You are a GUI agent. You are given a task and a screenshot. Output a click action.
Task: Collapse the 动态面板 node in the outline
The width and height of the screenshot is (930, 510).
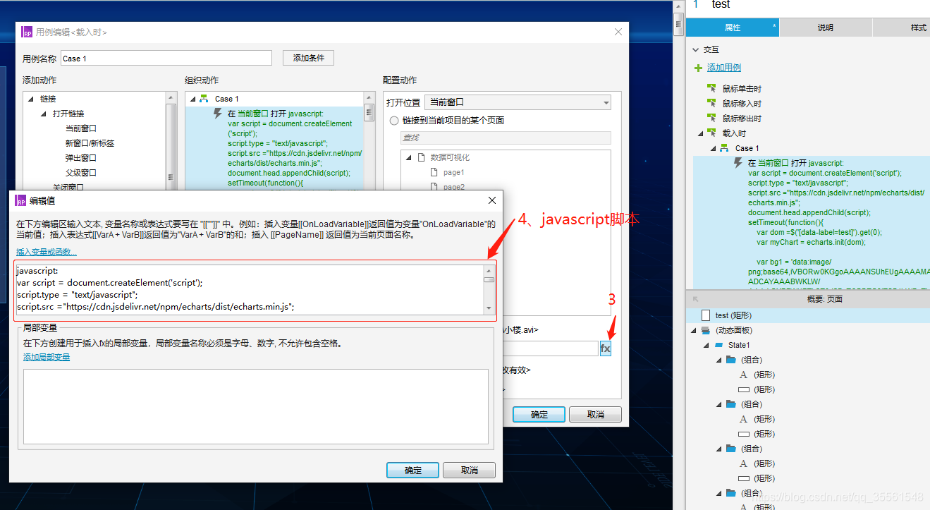coord(694,331)
